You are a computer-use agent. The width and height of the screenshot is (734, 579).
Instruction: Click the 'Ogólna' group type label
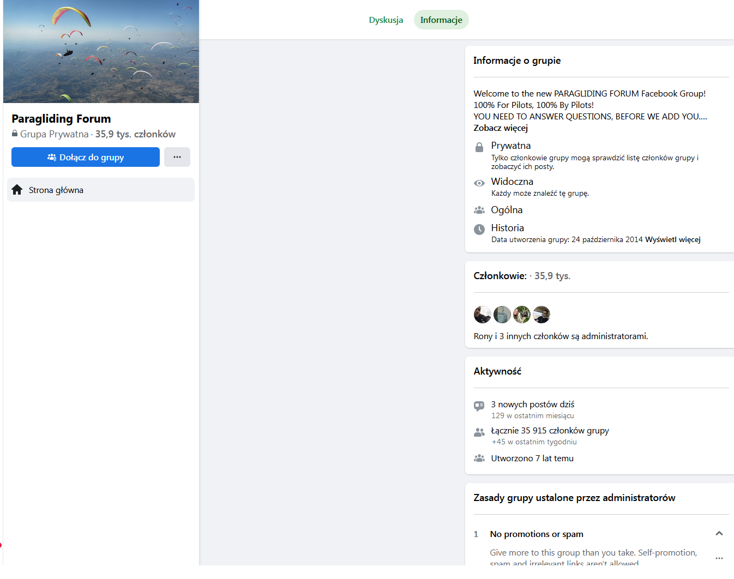pyautogui.click(x=507, y=210)
